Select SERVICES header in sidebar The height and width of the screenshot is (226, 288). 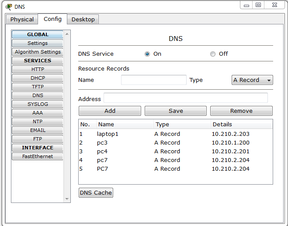(x=38, y=61)
